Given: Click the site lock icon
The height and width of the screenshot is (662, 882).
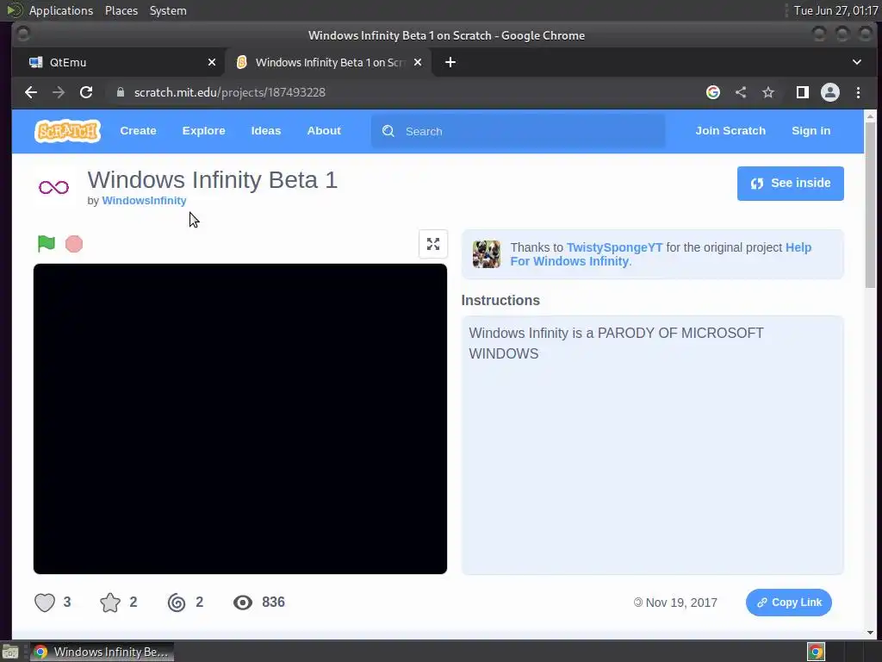Looking at the screenshot, I should (x=121, y=92).
